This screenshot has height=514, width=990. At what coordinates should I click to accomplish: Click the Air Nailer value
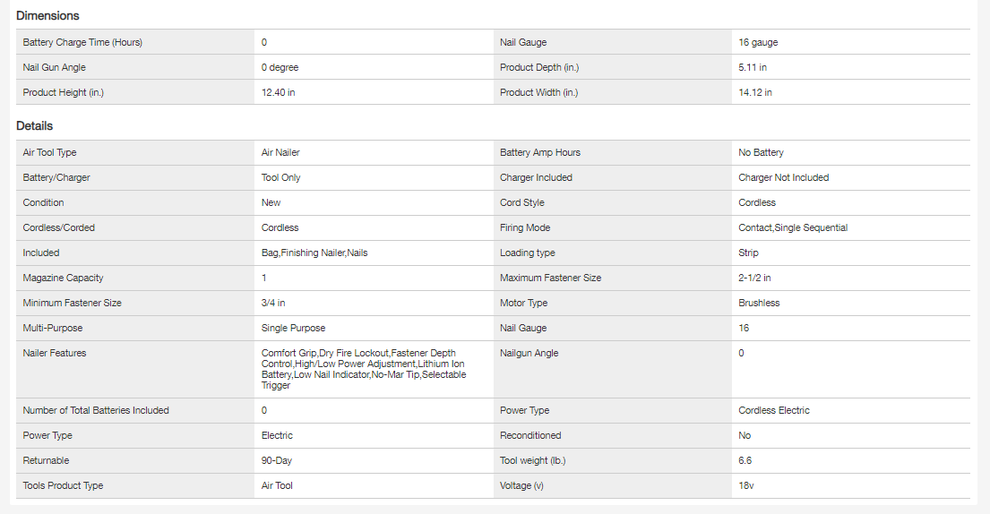pos(280,153)
